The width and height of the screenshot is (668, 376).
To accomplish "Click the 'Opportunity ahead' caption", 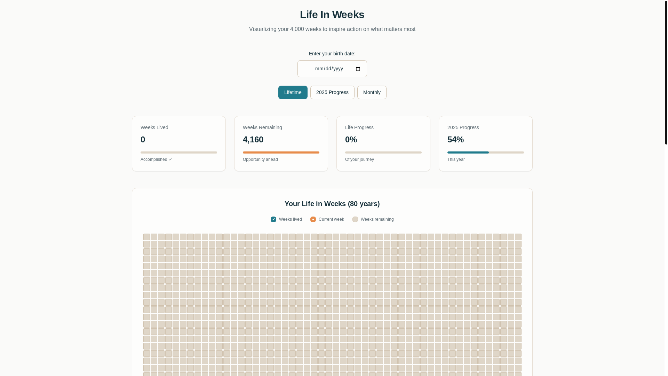I will pos(260,159).
